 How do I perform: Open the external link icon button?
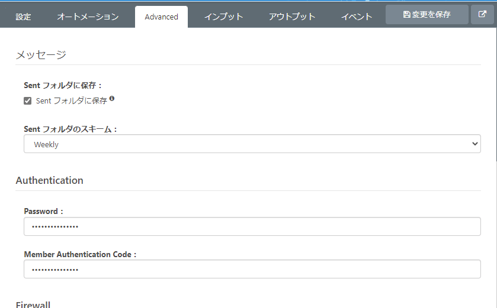[482, 15]
